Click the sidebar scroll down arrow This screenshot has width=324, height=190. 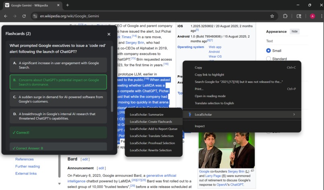click(59, 184)
